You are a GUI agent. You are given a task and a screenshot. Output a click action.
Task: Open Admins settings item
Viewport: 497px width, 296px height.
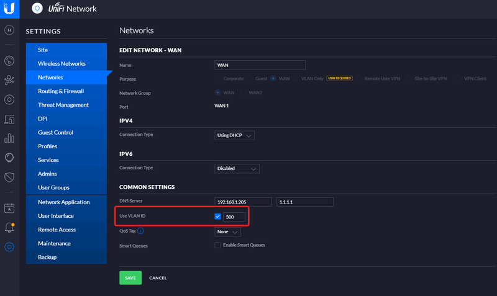coord(66,174)
